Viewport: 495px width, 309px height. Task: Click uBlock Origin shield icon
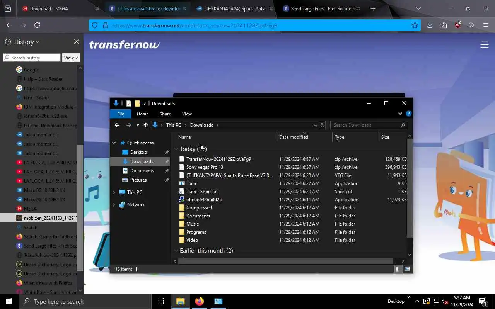(458, 25)
